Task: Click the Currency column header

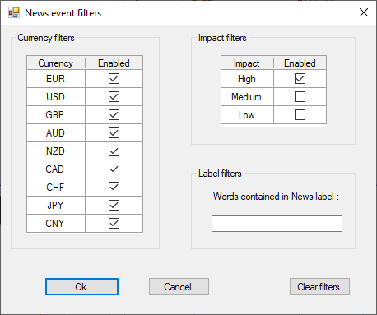Action: coord(56,63)
